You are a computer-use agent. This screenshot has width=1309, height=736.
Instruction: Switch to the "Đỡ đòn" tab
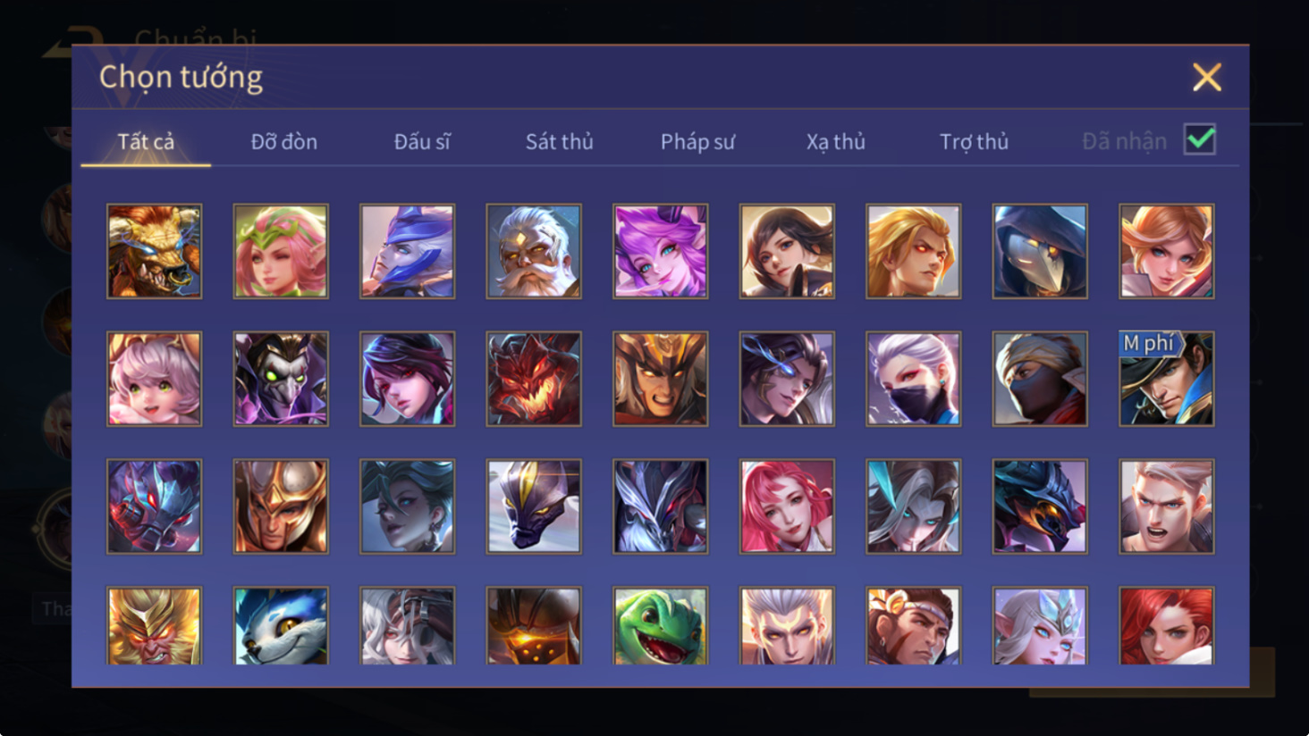click(x=284, y=141)
